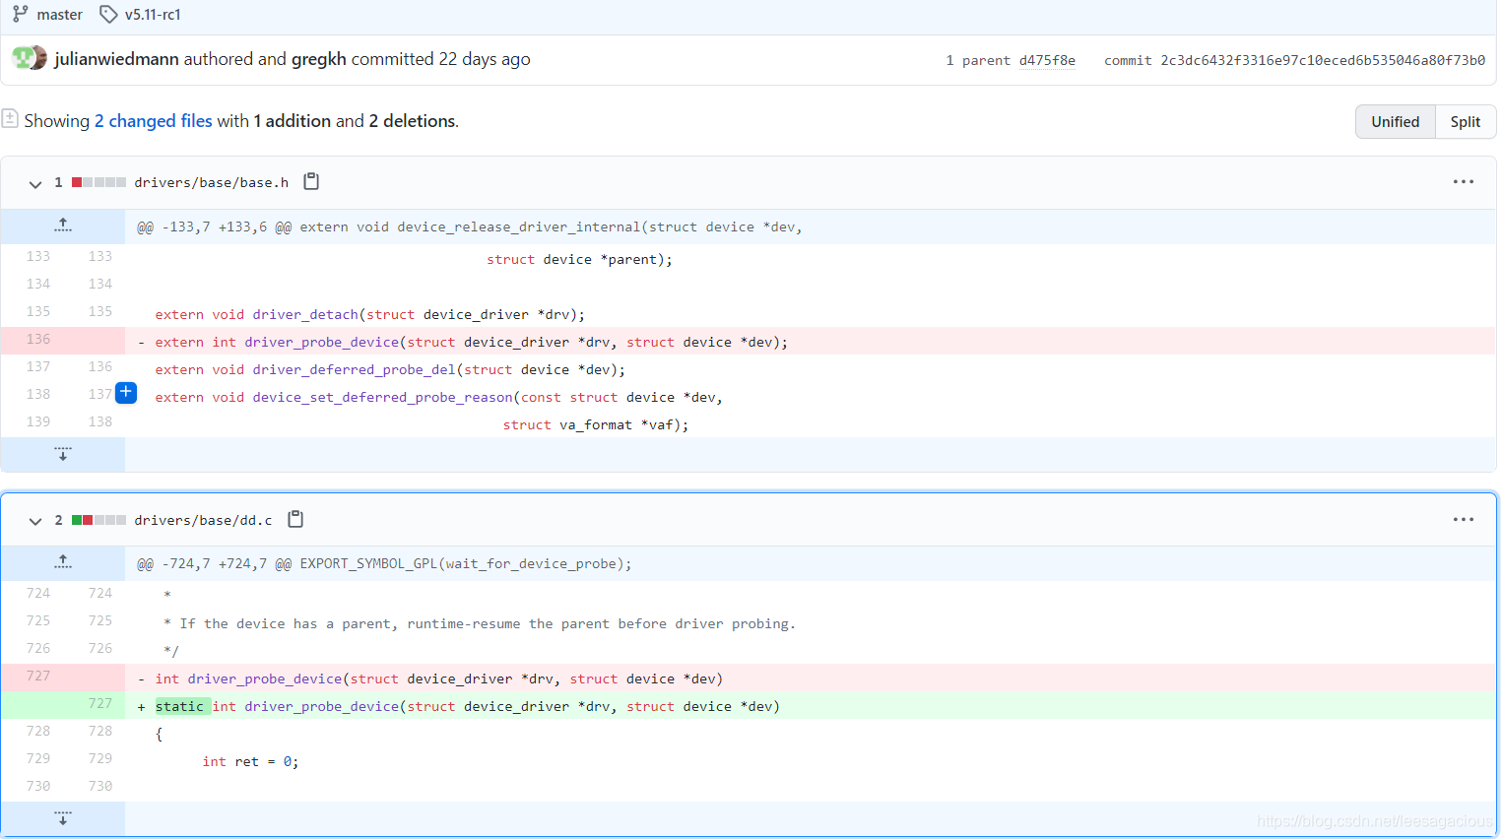Image resolution: width=1502 pixels, height=839 pixels.
Task: Click the diffstat squares beside dd.c
Action: click(98, 520)
